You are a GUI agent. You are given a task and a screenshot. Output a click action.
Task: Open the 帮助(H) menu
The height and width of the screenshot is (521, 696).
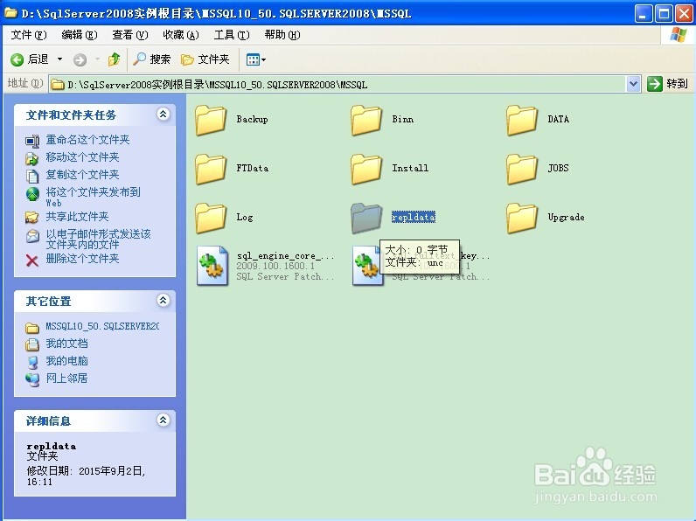coord(282,35)
